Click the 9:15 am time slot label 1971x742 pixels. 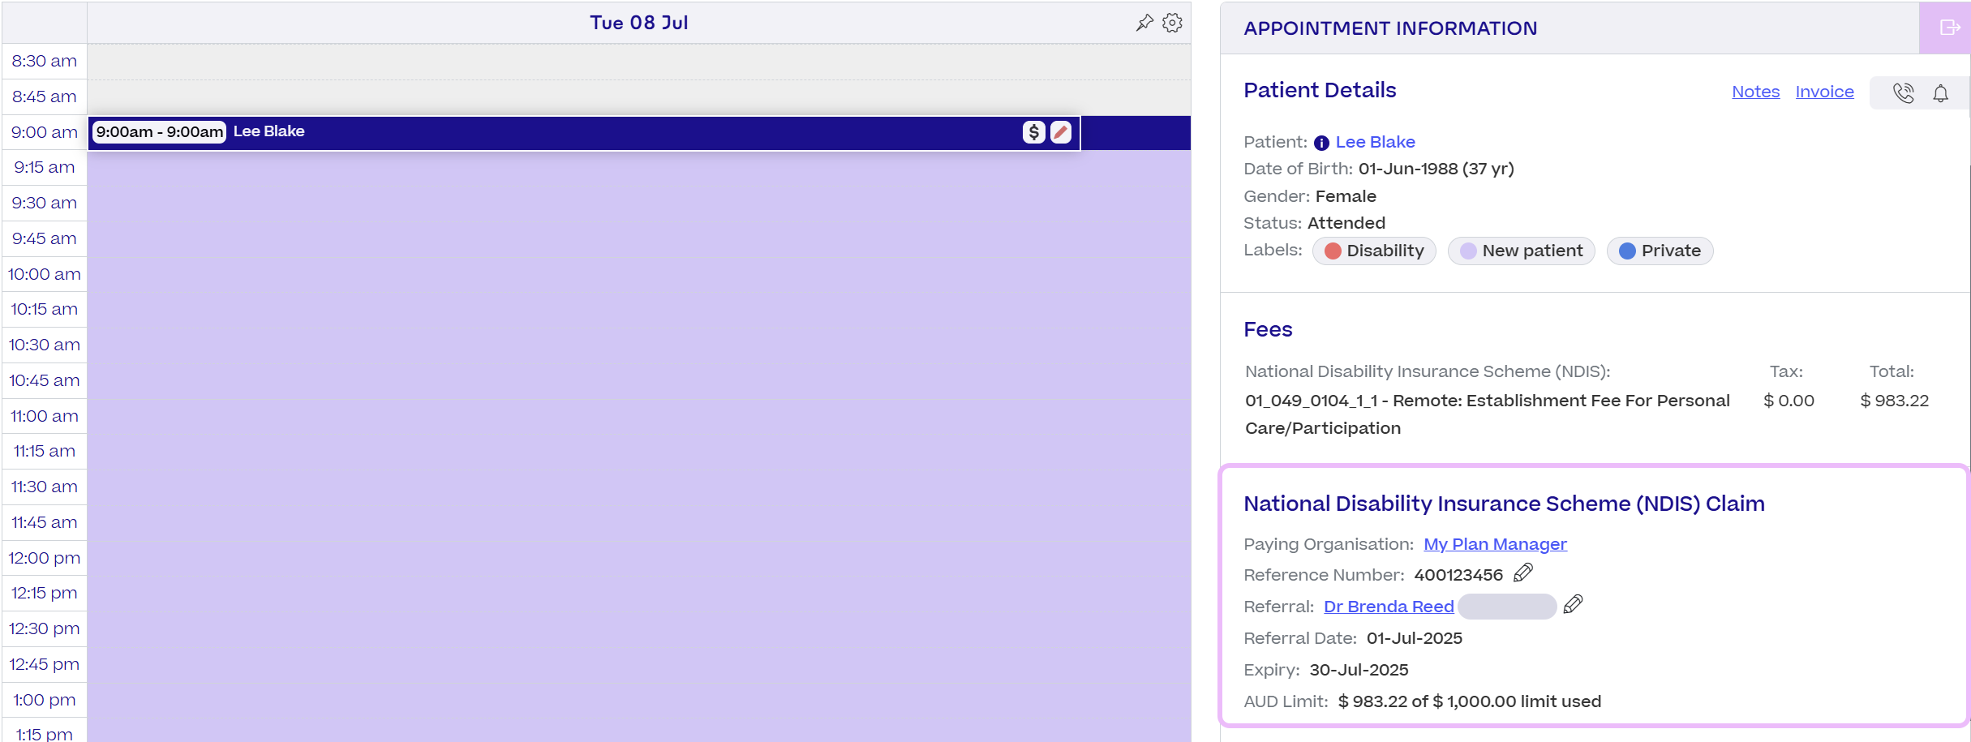coord(45,167)
